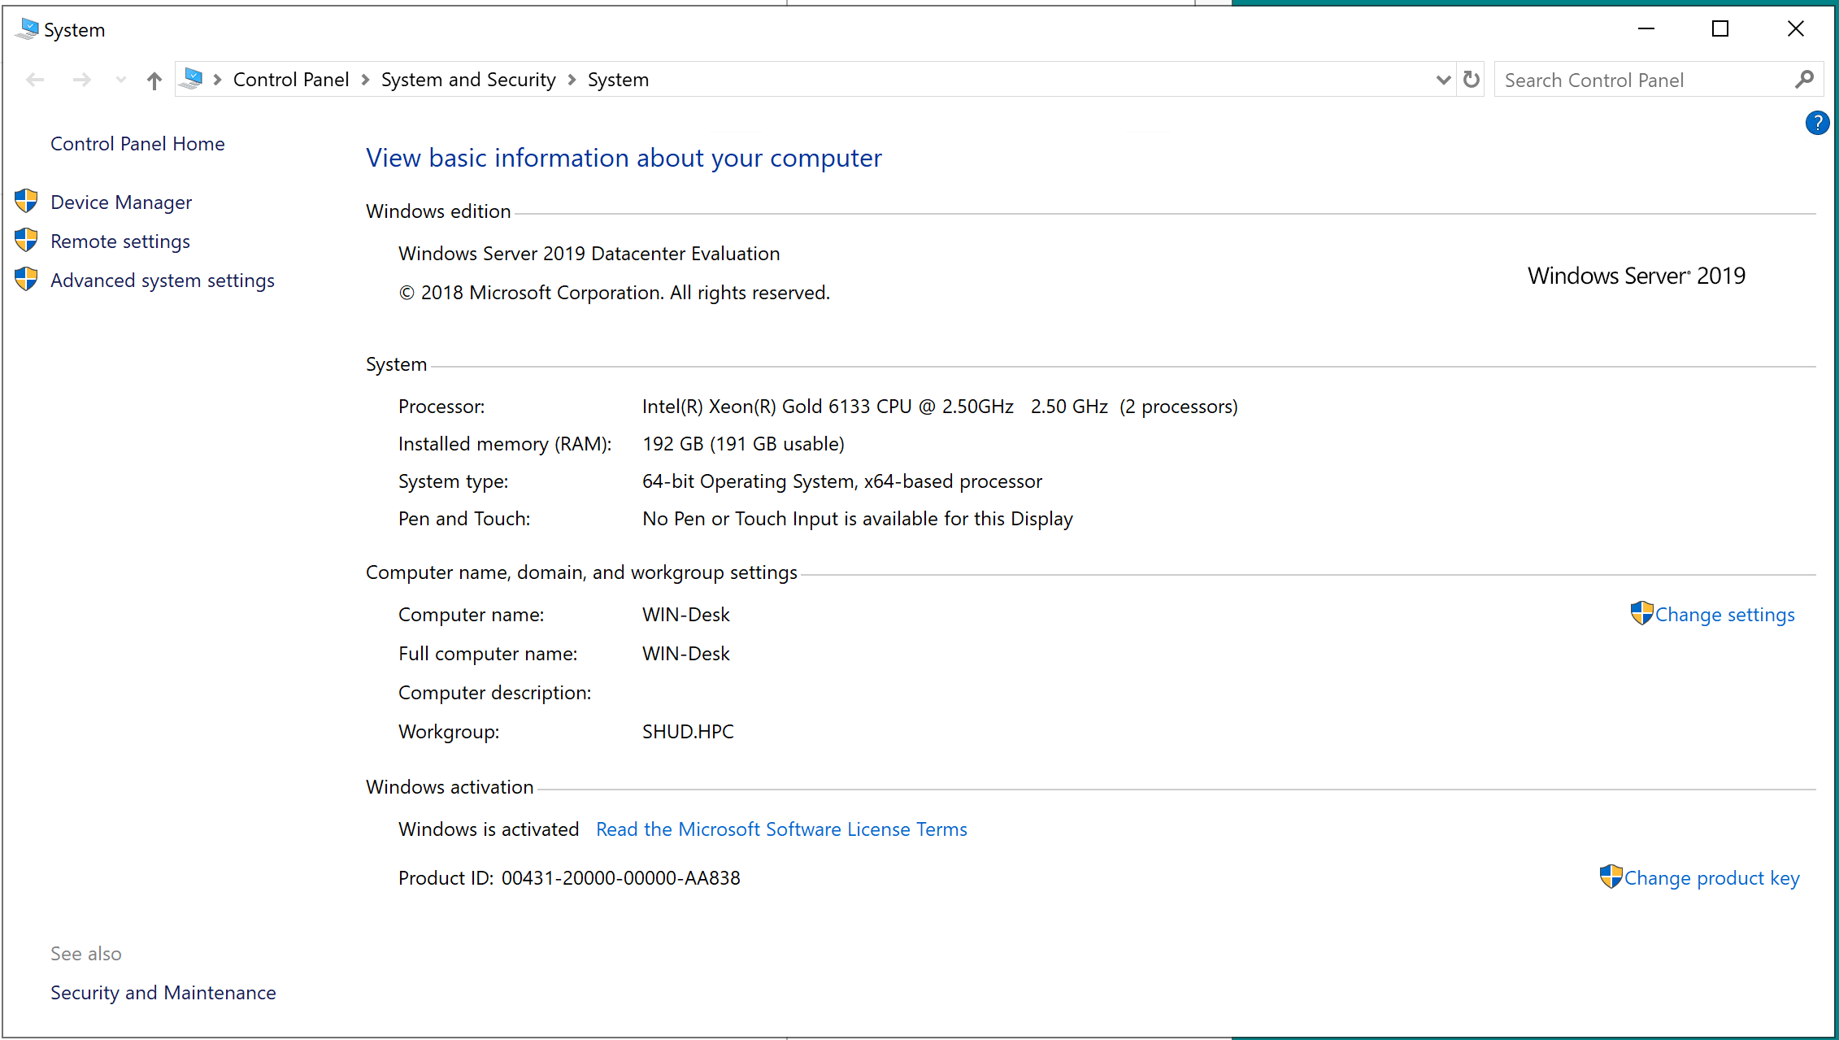Click Change product key link
Screen dimensions: 1839x1040
click(x=1711, y=877)
